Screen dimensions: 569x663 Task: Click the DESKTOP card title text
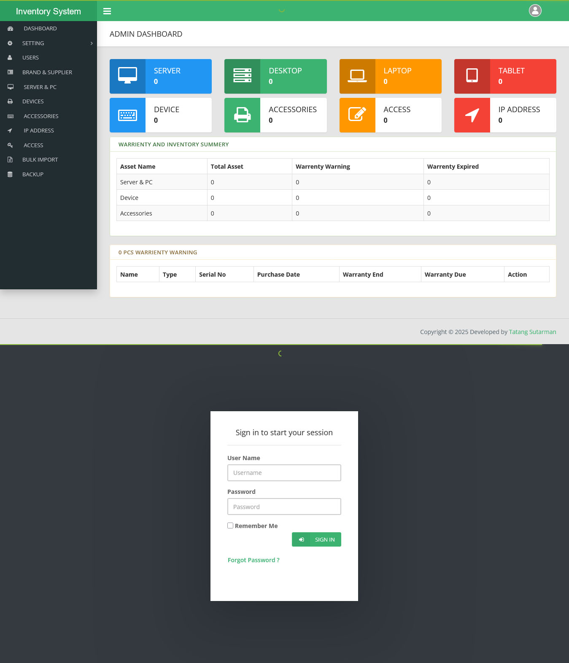click(x=285, y=71)
